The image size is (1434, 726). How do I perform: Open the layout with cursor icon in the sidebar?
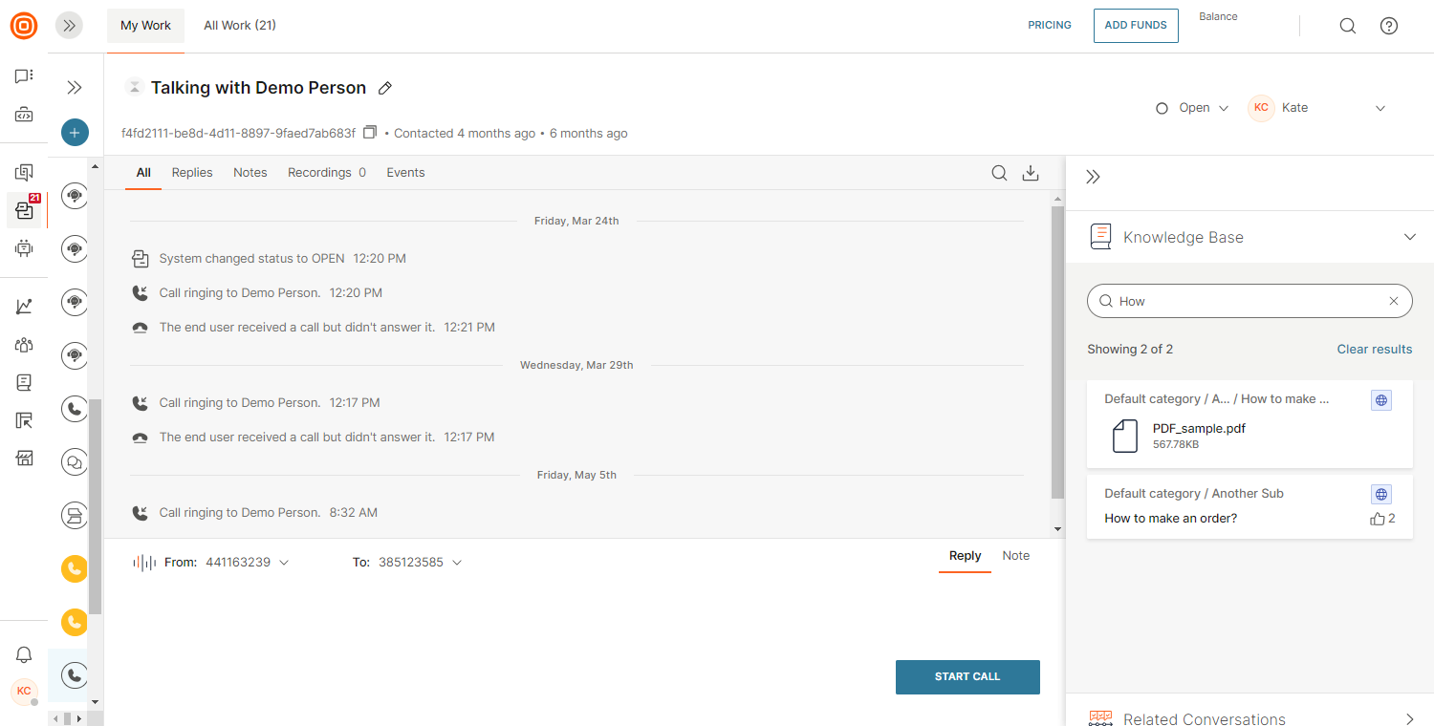tap(24, 420)
